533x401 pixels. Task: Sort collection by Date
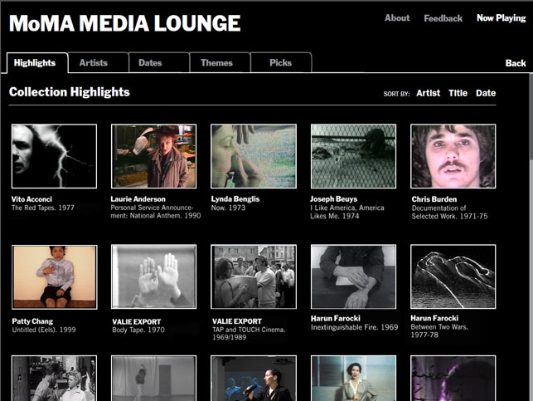(486, 93)
